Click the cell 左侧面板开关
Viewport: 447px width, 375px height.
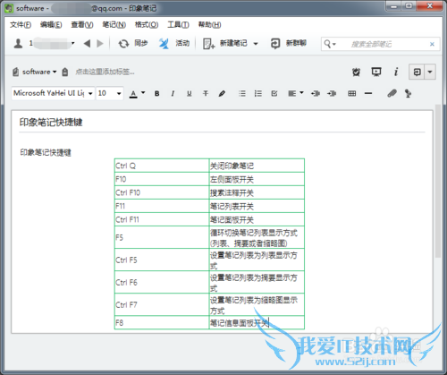pos(257,179)
